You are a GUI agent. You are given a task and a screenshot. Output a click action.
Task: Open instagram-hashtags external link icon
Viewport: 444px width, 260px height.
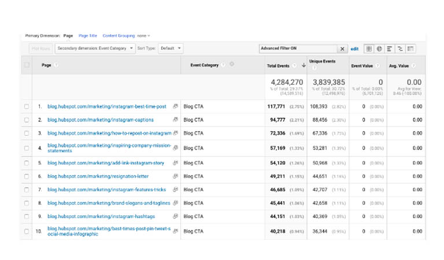coord(176,216)
